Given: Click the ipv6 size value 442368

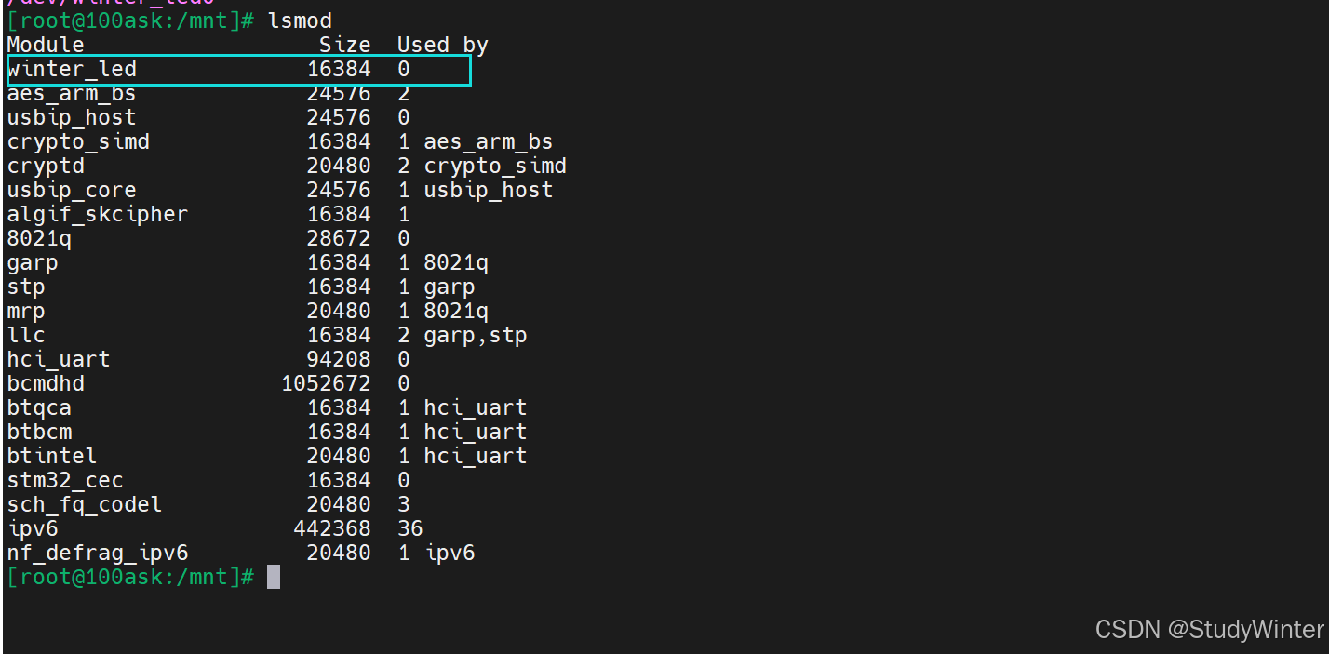Looking at the screenshot, I should (x=332, y=528).
